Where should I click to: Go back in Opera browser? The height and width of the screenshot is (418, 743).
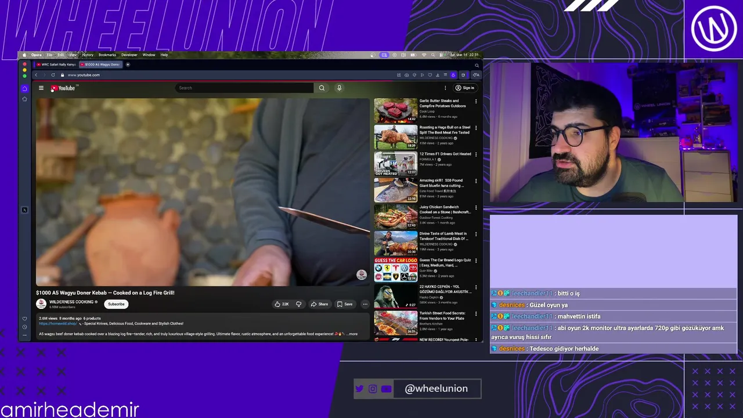coord(36,75)
